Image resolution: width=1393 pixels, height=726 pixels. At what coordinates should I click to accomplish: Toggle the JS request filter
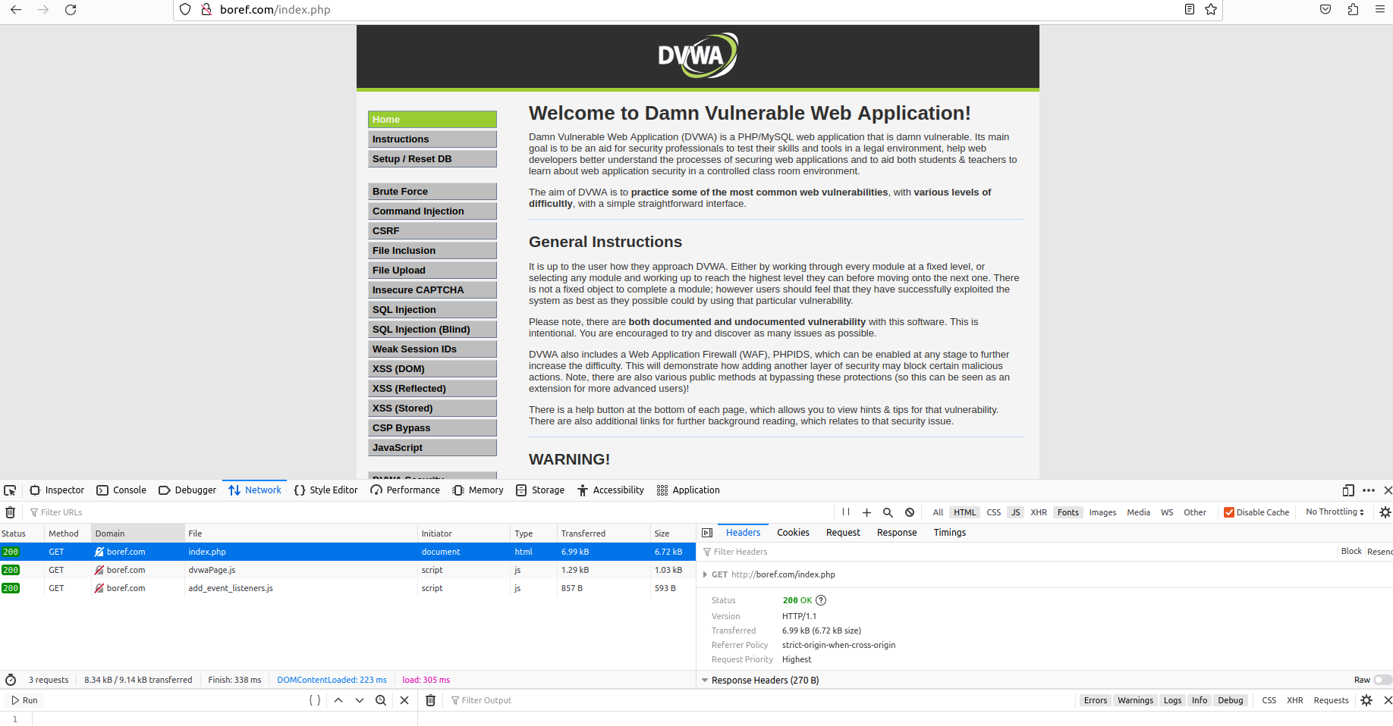click(x=1015, y=512)
